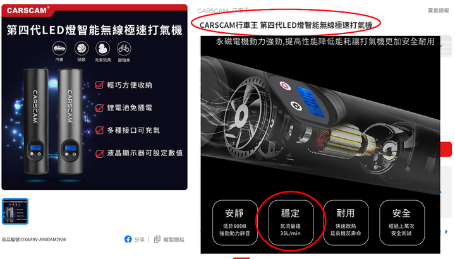This screenshot has height=259, width=455.
Task: Click the car icon in product banner
Action: tap(59, 49)
